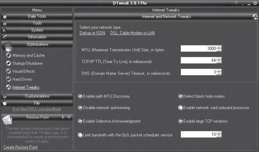Open Visual Effects optimizations
This screenshot has height=152, width=259.
[24, 71]
